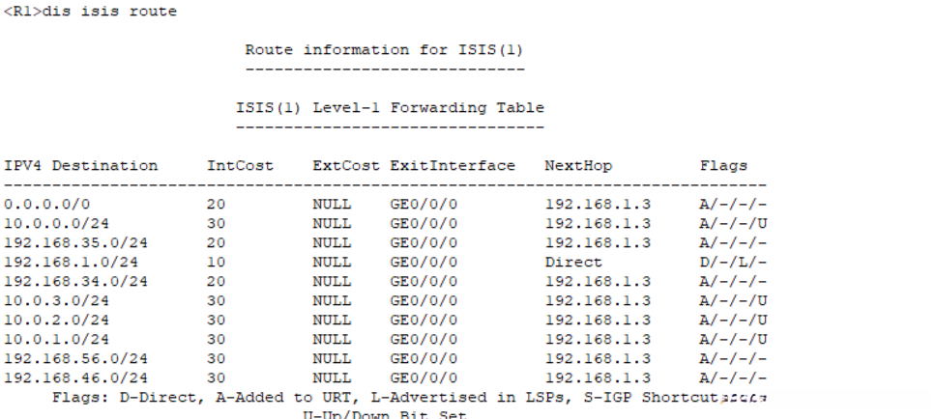
Task: Select the 192.168.34.0/24 destination entry
Action: [76, 281]
